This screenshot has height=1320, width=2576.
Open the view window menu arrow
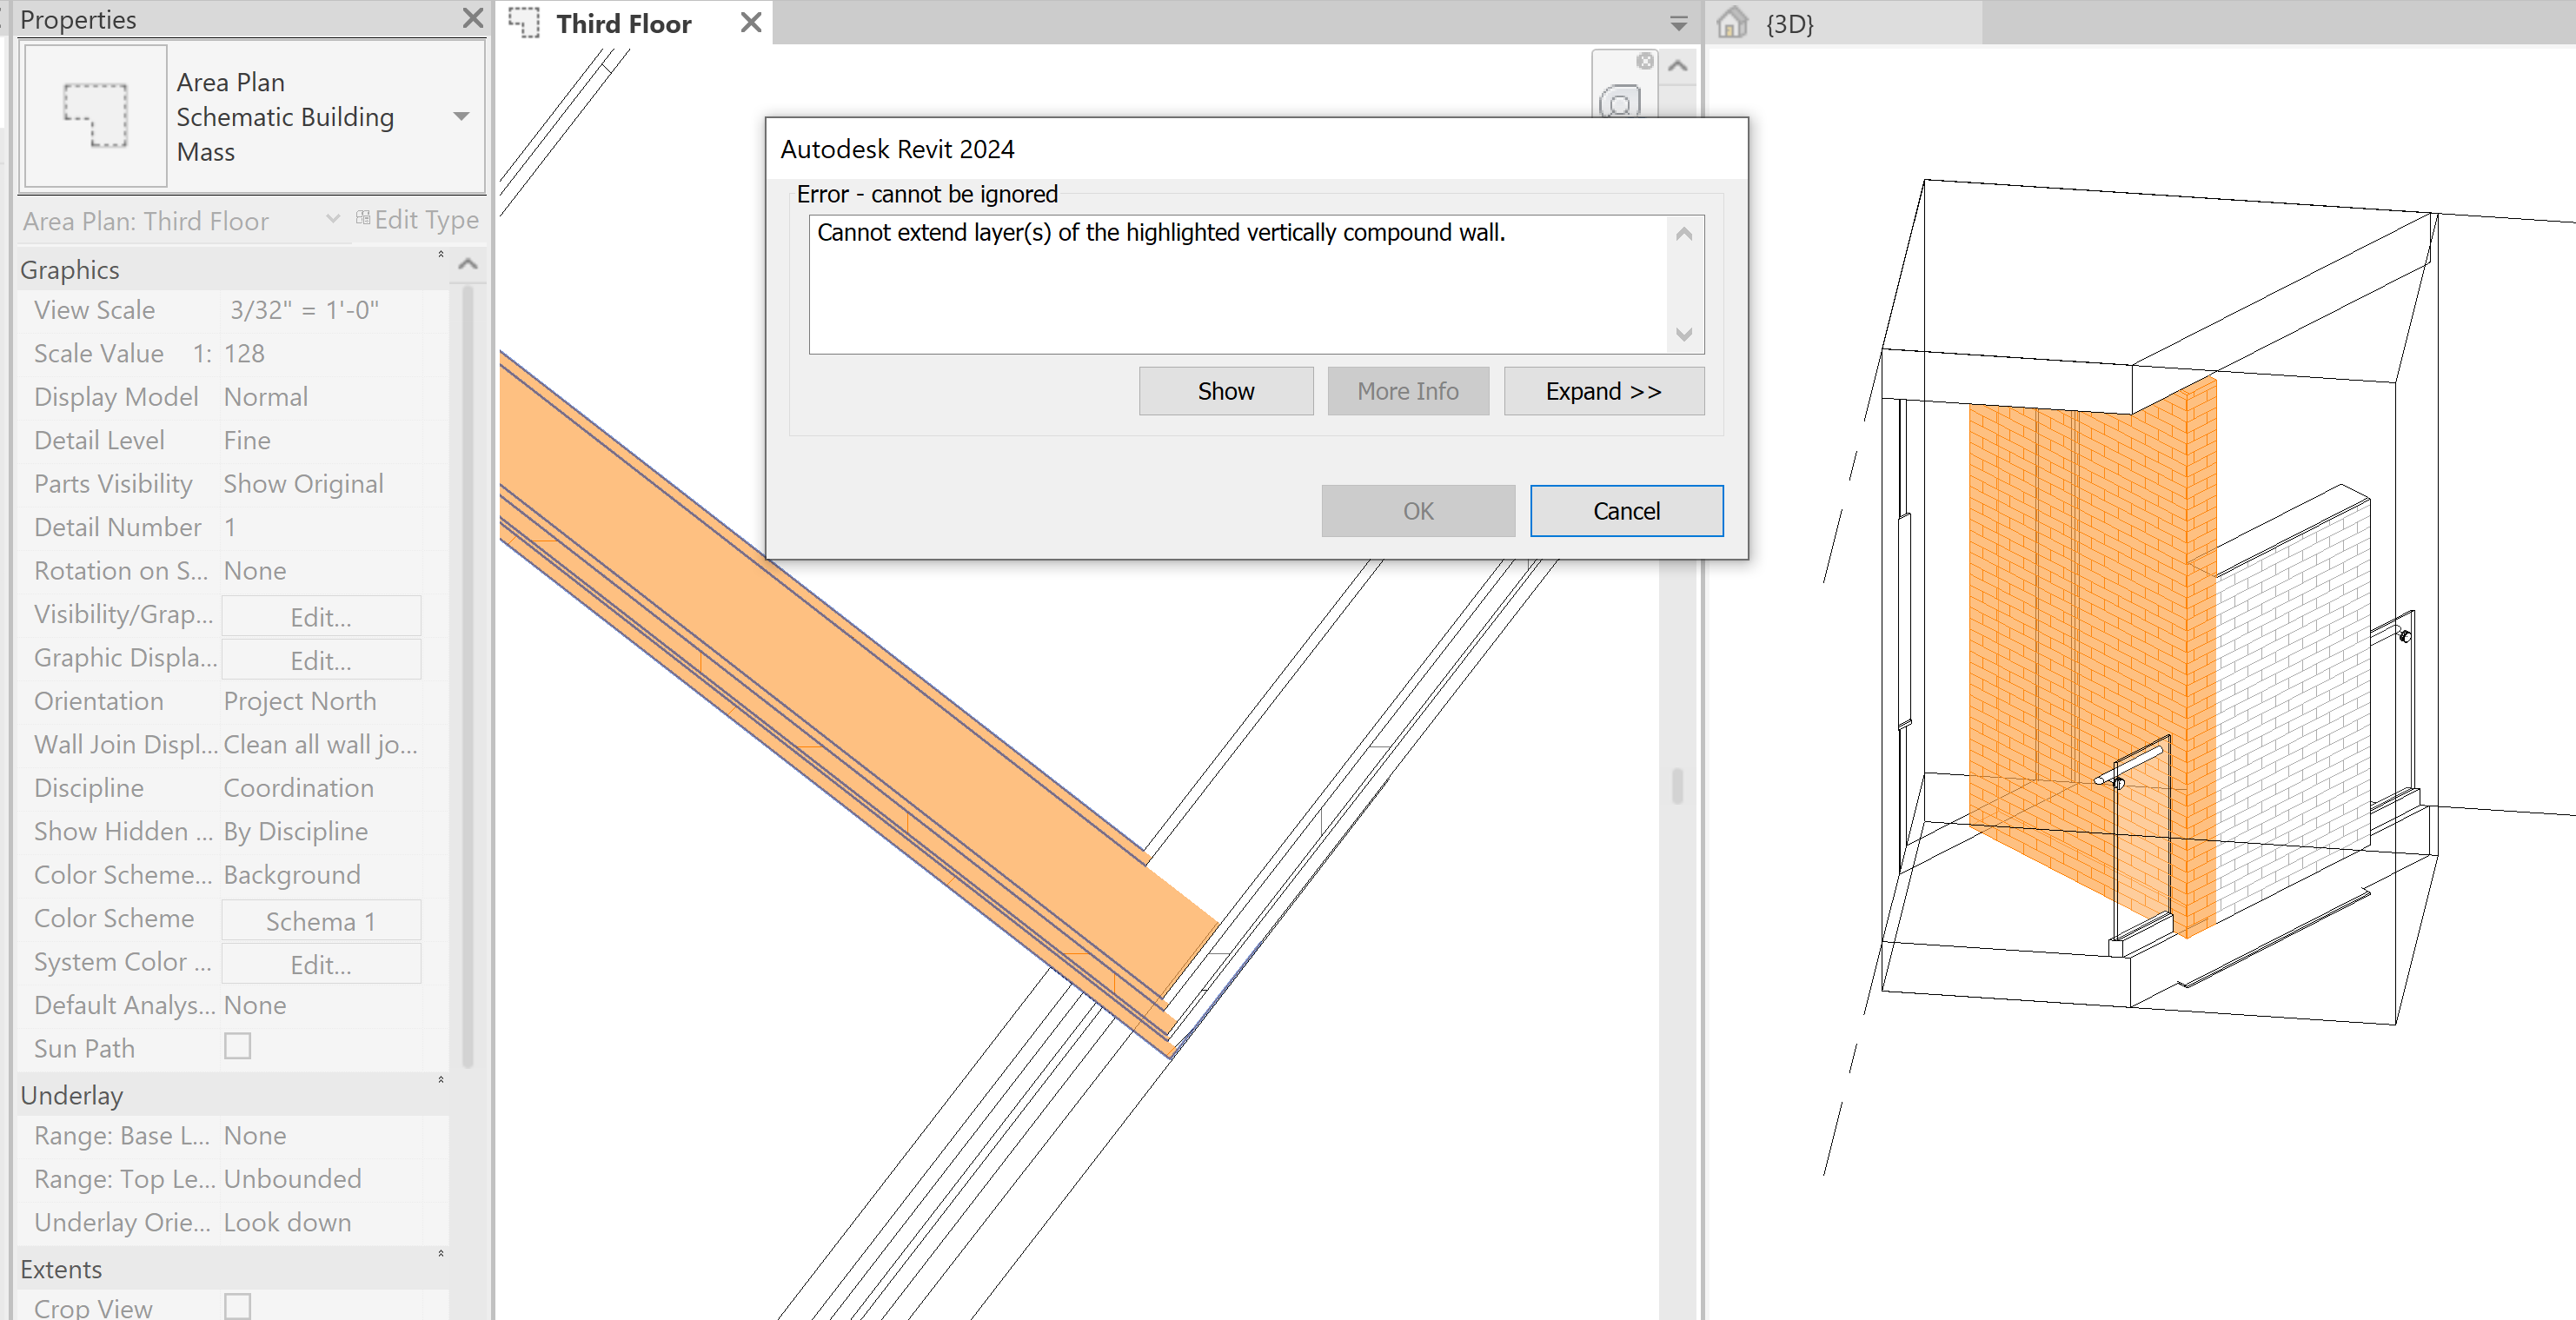pyautogui.click(x=1677, y=23)
